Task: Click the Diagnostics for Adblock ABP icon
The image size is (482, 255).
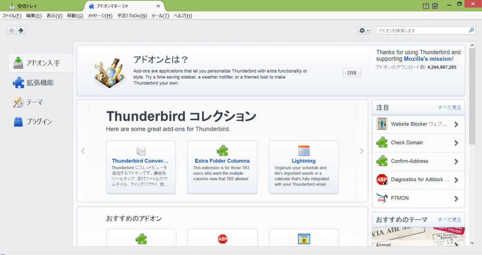Action: [x=382, y=179]
